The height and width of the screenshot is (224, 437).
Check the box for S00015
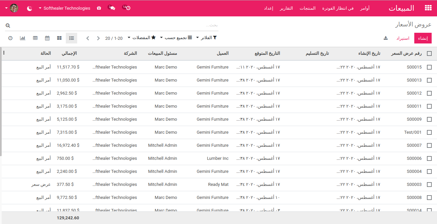429,67
